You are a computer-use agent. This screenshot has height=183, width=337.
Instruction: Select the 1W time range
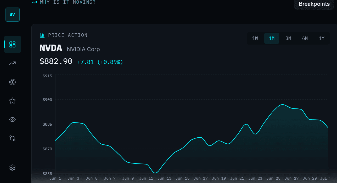255,38
